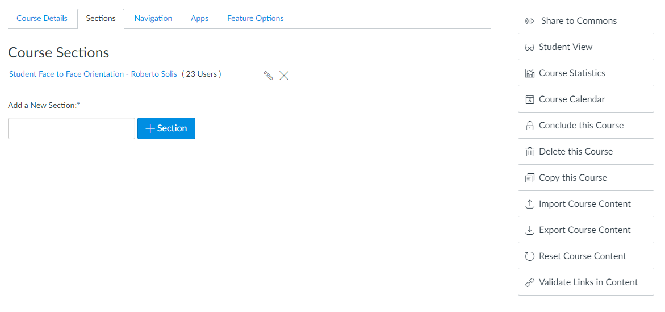Click the Import Course Content upload icon
The width and height of the screenshot is (665, 312).
click(x=529, y=204)
